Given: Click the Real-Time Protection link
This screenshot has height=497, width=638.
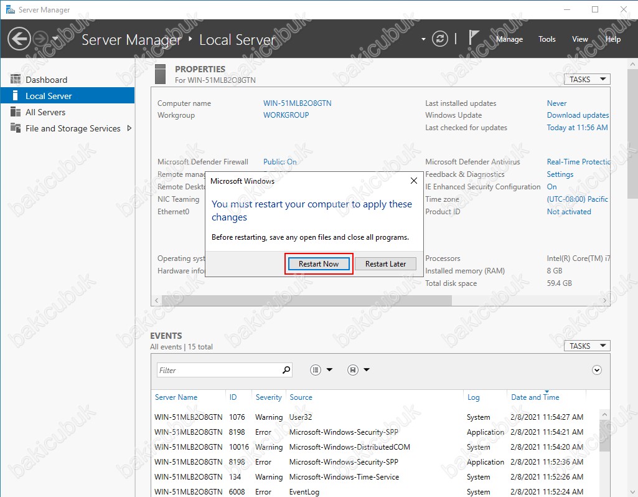Looking at the screenshot, I should pyautogui.click(x=578, y=161).
